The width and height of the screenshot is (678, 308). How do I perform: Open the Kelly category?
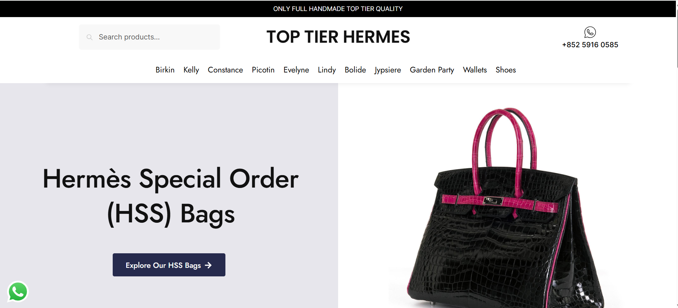(x=191, y=70)
